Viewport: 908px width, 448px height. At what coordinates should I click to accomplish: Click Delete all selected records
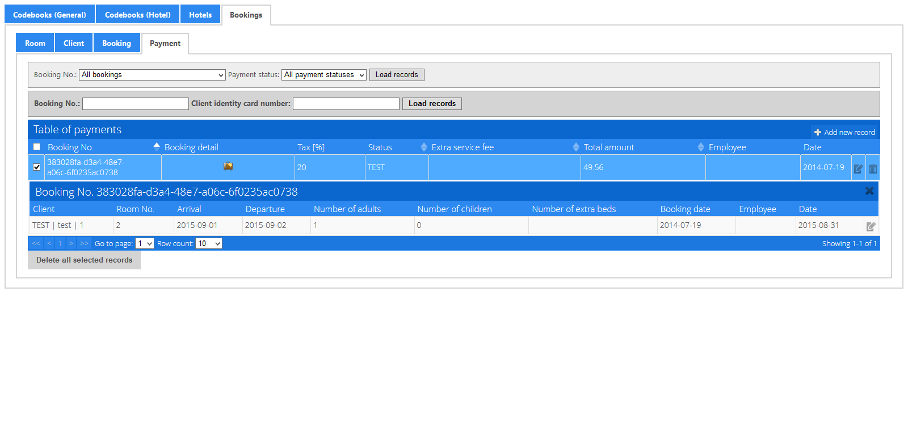click(84, 260)
